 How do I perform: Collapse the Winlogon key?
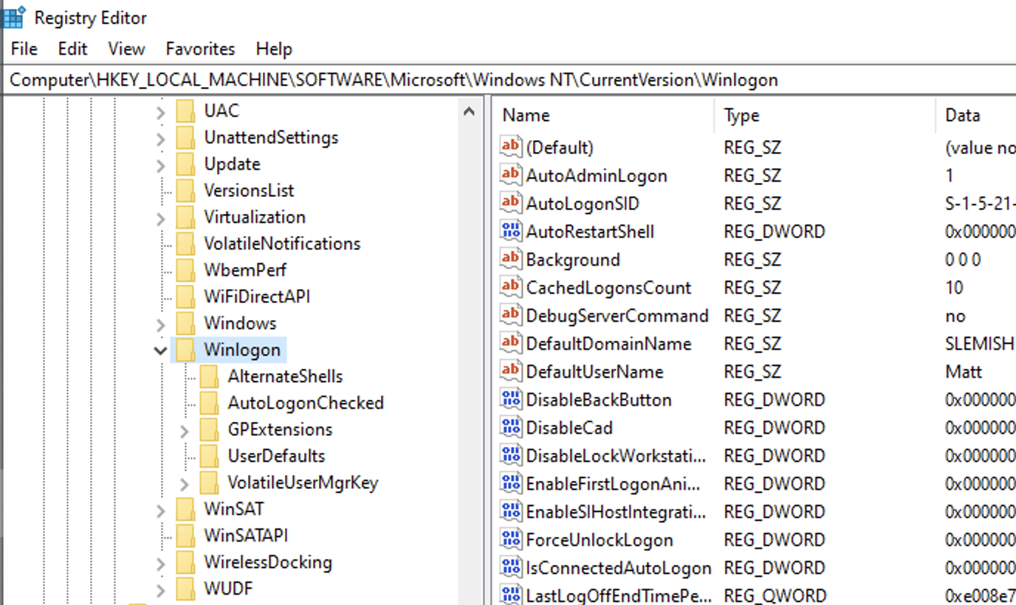(162, 350)
